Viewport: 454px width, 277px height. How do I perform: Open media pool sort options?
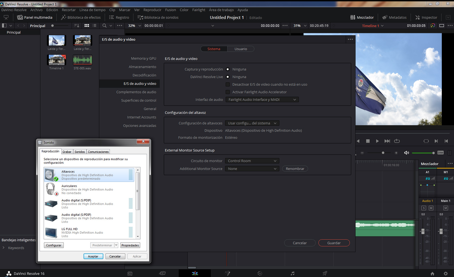[77, 25]
